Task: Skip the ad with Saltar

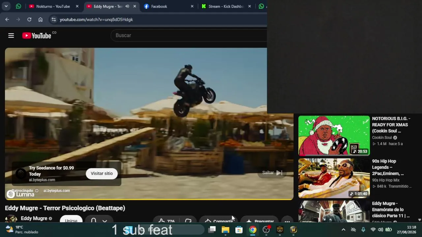Action: coord(272,172)
